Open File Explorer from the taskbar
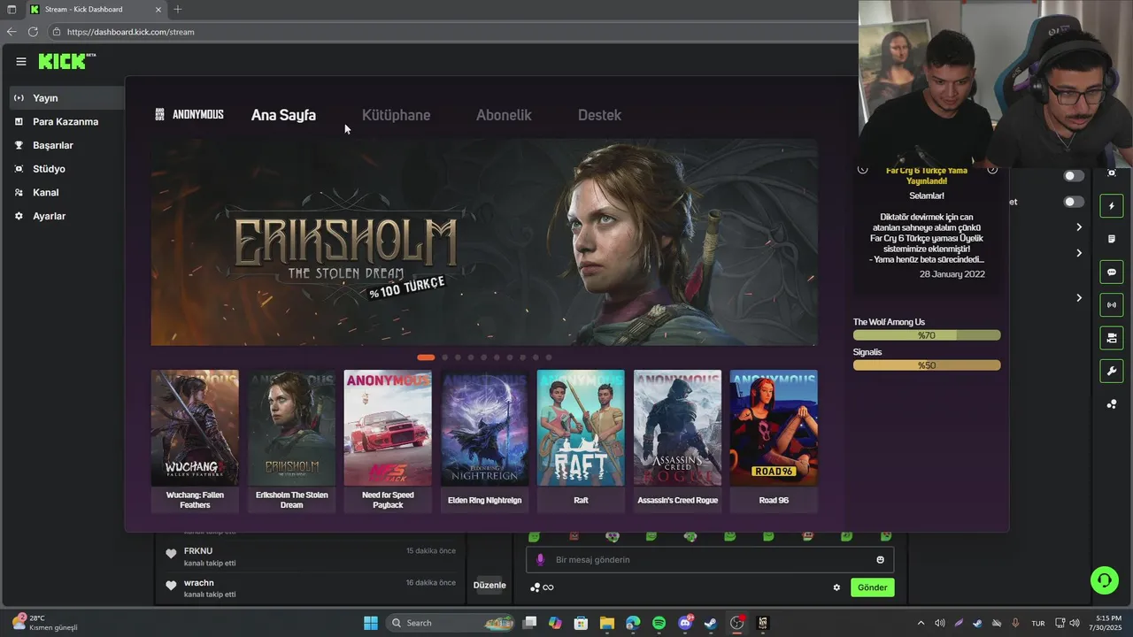1133x637 pixels. click(606, 623)
